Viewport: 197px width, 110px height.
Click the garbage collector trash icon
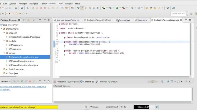(x=157, y=107)
